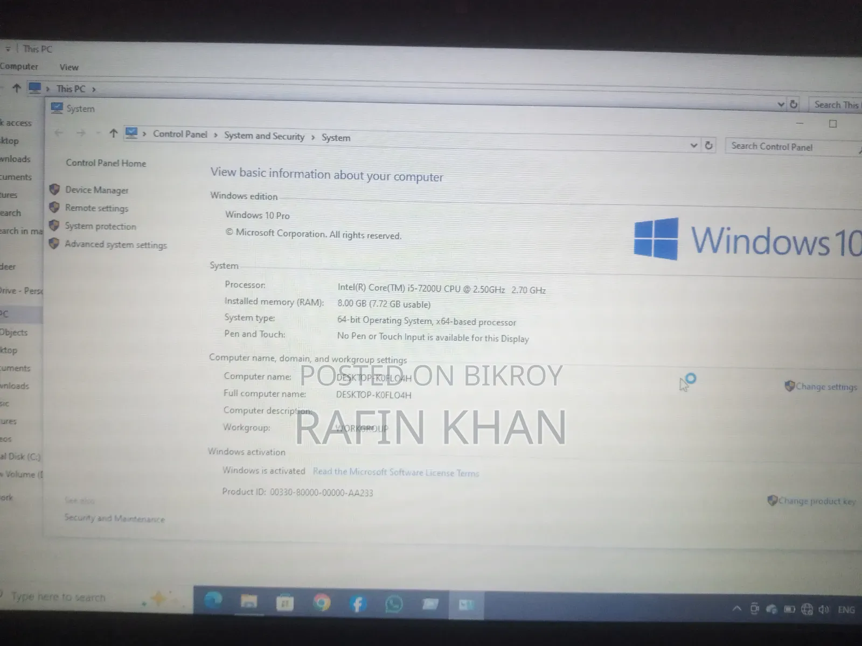Image resolution: width=862 pixels, height=646 pixels.
Task: Open Microsoft Store from the taskbar
Action: point(284,603)
